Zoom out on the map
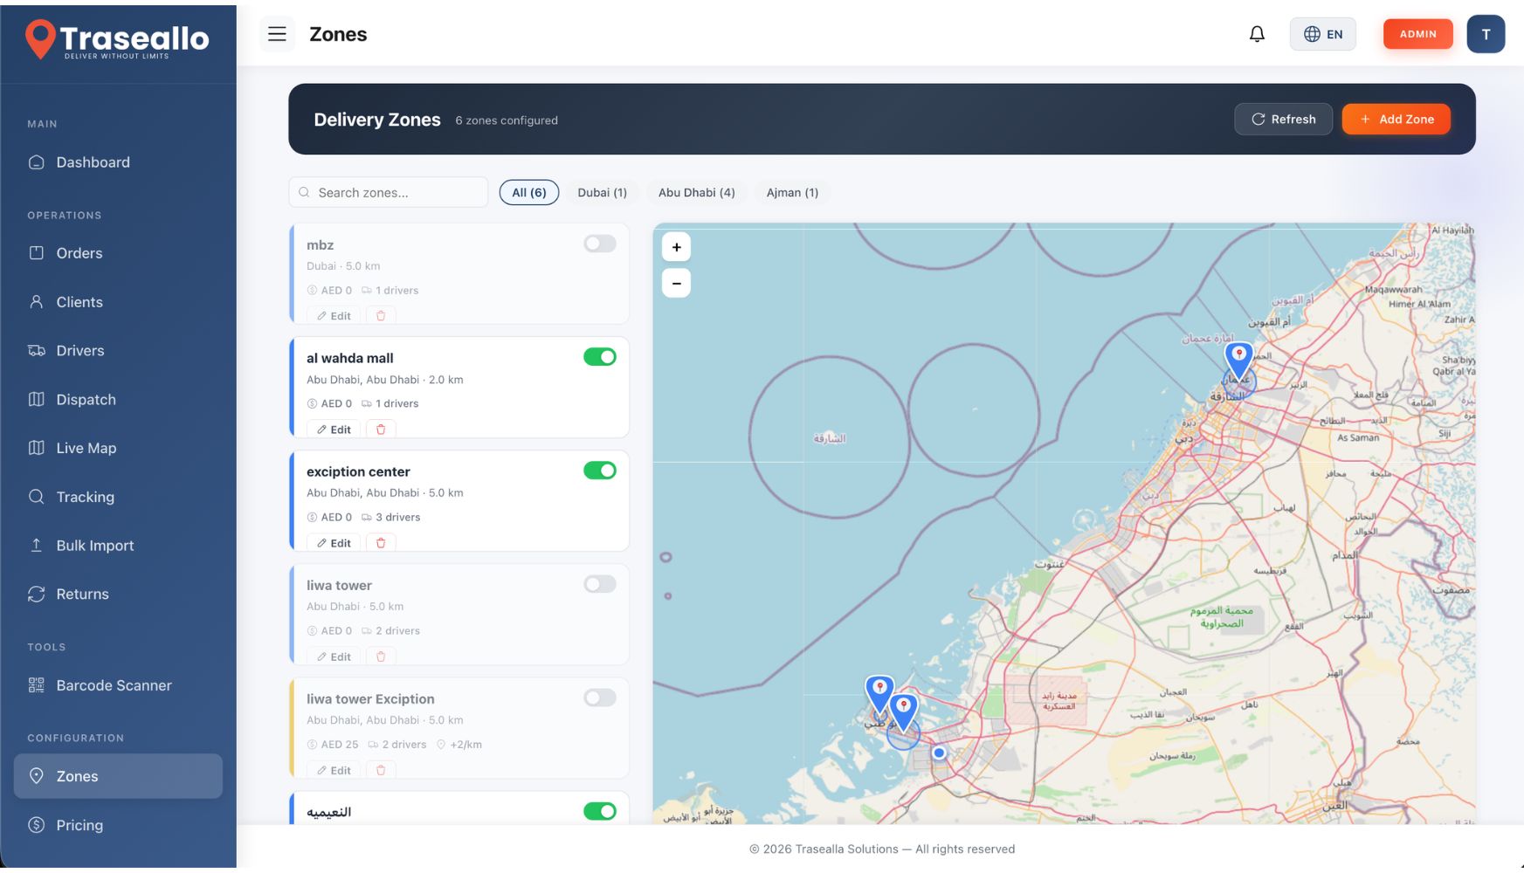The height and width of the screenshot is (873, 1524). pyautogui.click(x=676, y=283)
